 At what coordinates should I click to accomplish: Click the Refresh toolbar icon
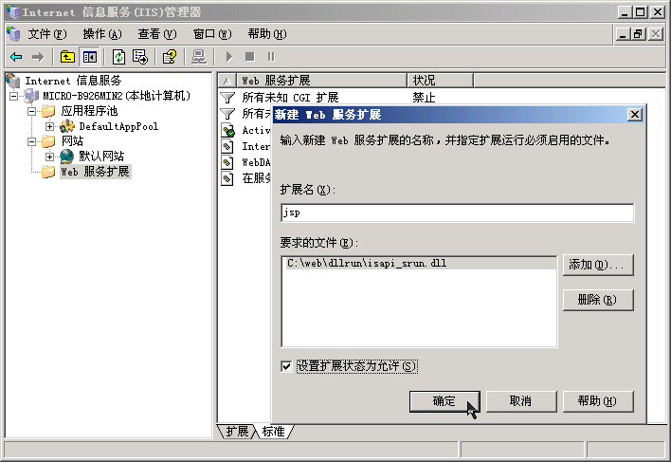[119, 57]
